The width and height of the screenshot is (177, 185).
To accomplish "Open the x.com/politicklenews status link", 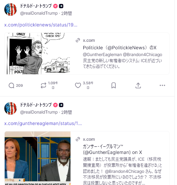I will [41, 25].
